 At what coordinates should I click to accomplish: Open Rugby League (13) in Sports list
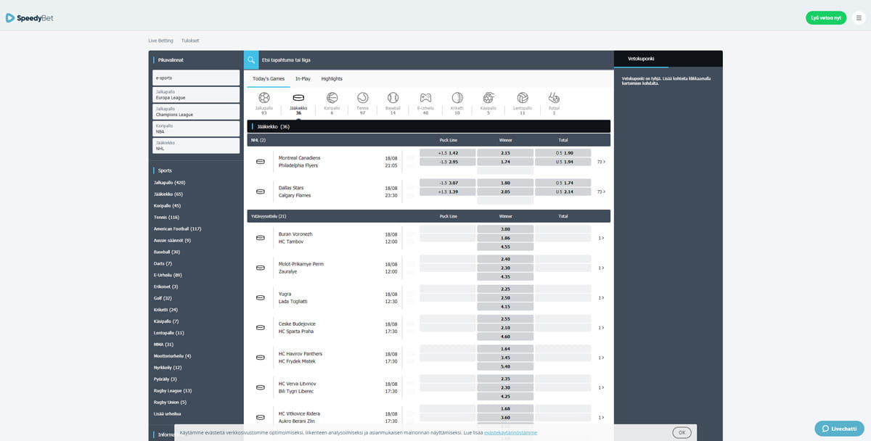173,391
